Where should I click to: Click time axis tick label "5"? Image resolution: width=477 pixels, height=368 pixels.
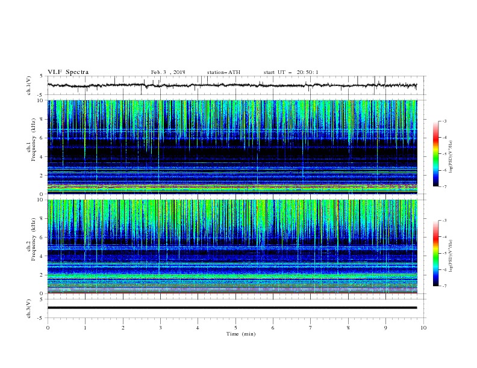[235, 328]
